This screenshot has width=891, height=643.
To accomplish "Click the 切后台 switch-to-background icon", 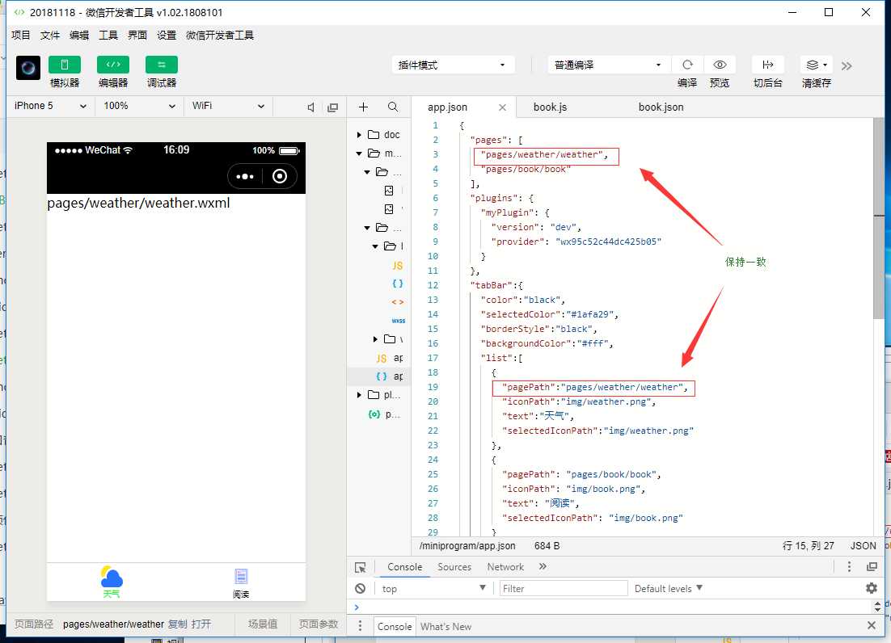I will 767,65.
